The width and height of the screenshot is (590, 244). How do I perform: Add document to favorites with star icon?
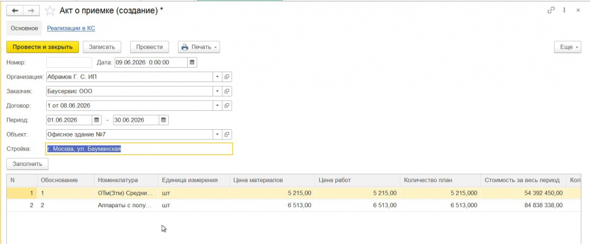tap(50, 11)
